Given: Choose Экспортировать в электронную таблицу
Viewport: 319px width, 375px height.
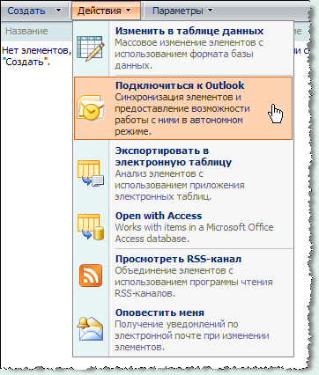Looking at the screenshot, I should click(x=183, y=173).
